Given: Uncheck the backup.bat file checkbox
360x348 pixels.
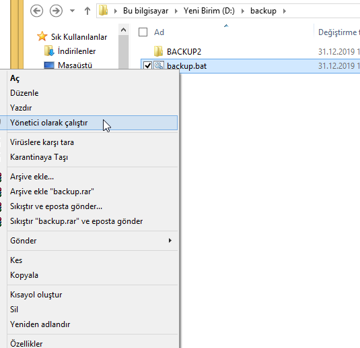Looking at the screenshot, I should (x=147, y=66).
